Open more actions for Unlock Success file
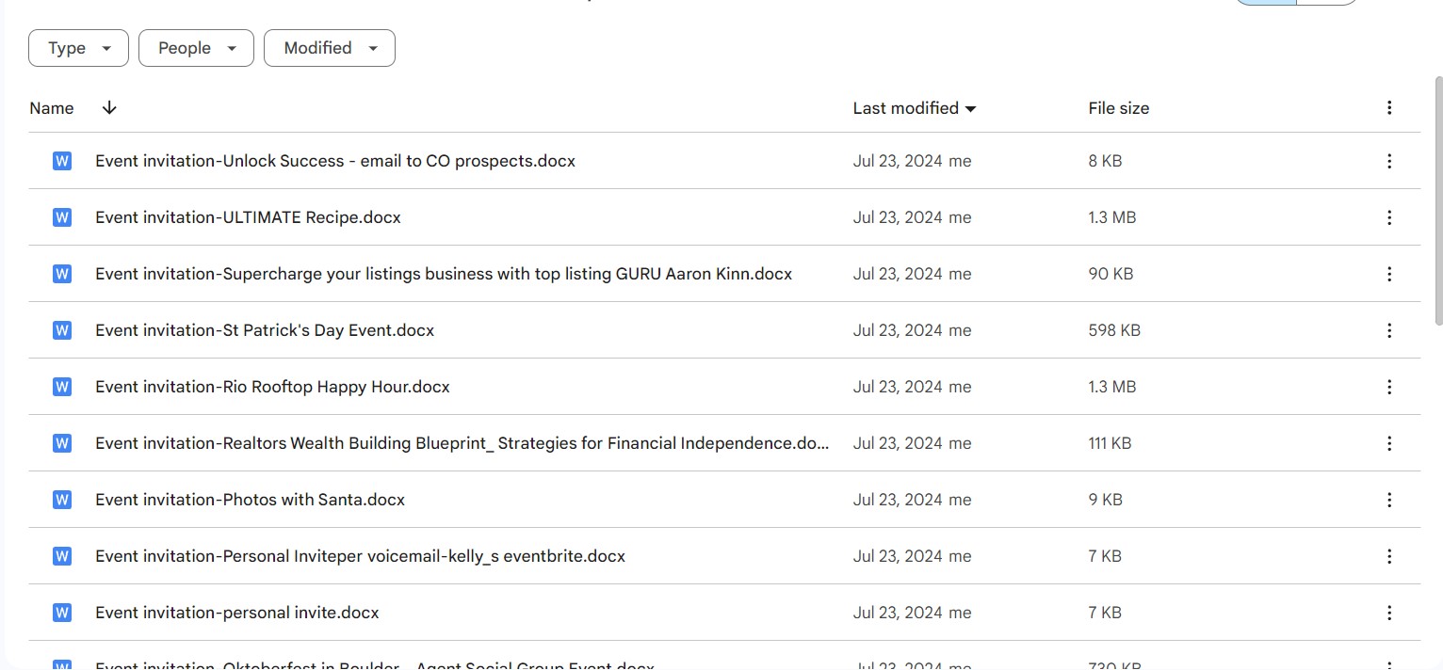This screenshot has width=1443, height=670. pyautogui.click(x=1388, y=161)
